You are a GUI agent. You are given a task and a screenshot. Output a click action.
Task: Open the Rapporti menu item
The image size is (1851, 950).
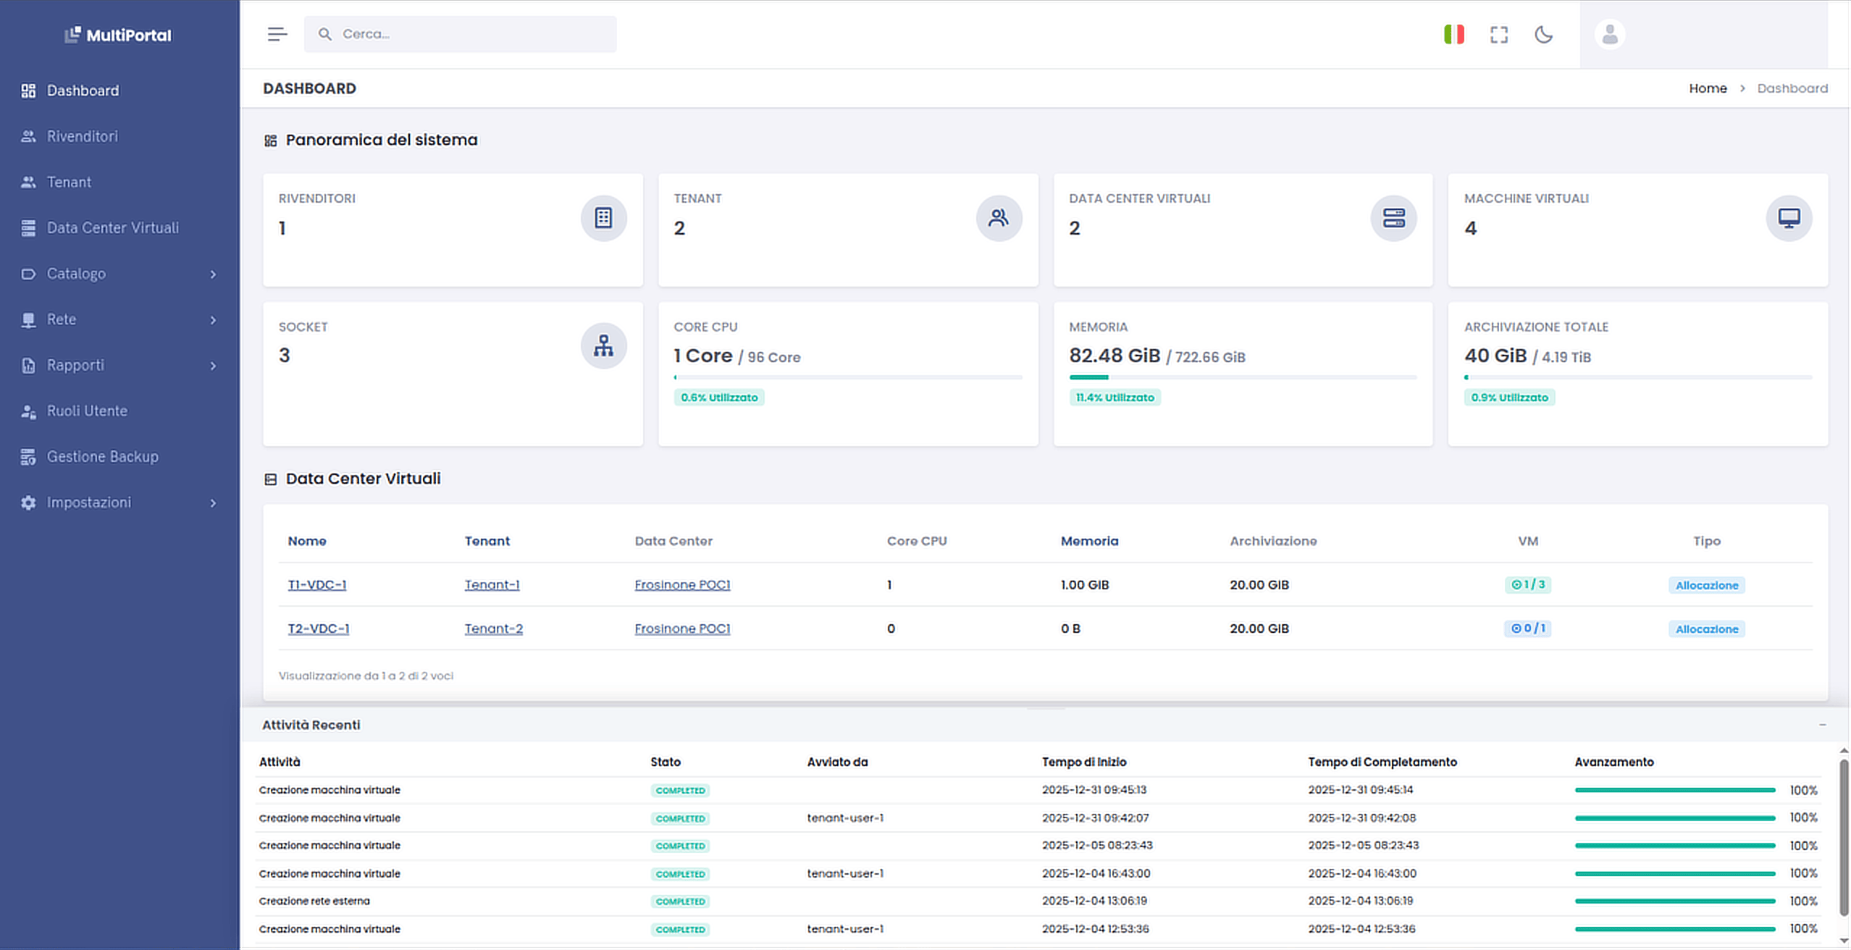point(75,365)
